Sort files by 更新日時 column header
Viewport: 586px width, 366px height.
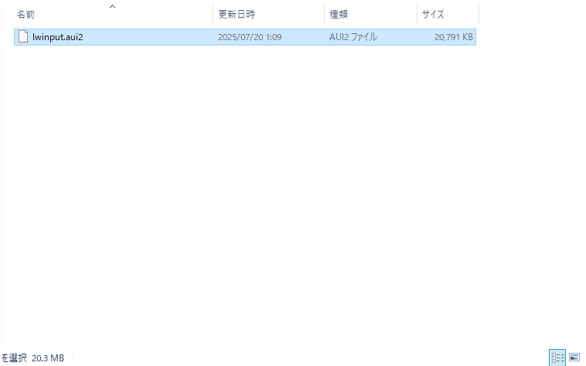pos(237,15)
